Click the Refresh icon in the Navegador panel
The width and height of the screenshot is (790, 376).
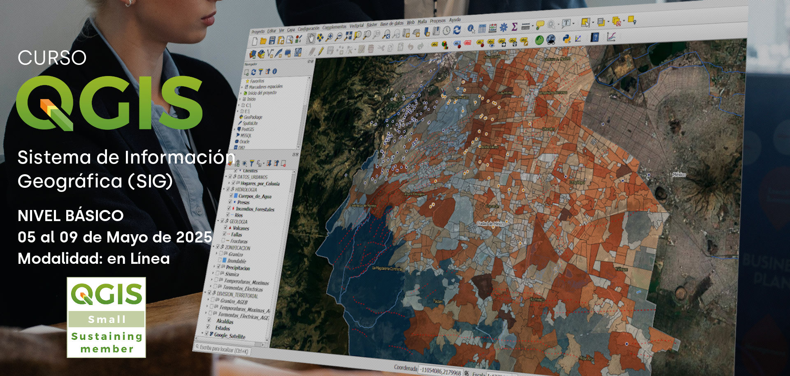253,72
